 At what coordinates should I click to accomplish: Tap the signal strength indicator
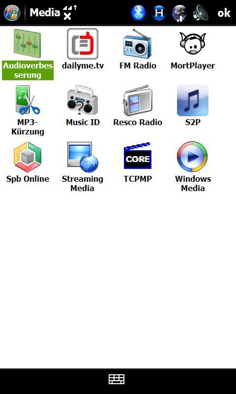70,13
